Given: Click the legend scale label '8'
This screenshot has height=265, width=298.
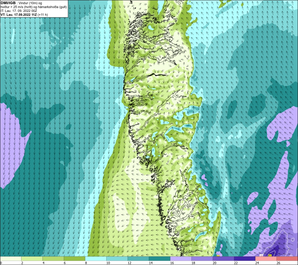Looking at the screenshot, I should [x=86, y=263].
